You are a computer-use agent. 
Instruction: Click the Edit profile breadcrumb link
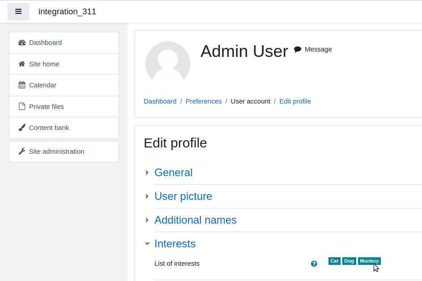pyautogui.click(x=295, y=101)
